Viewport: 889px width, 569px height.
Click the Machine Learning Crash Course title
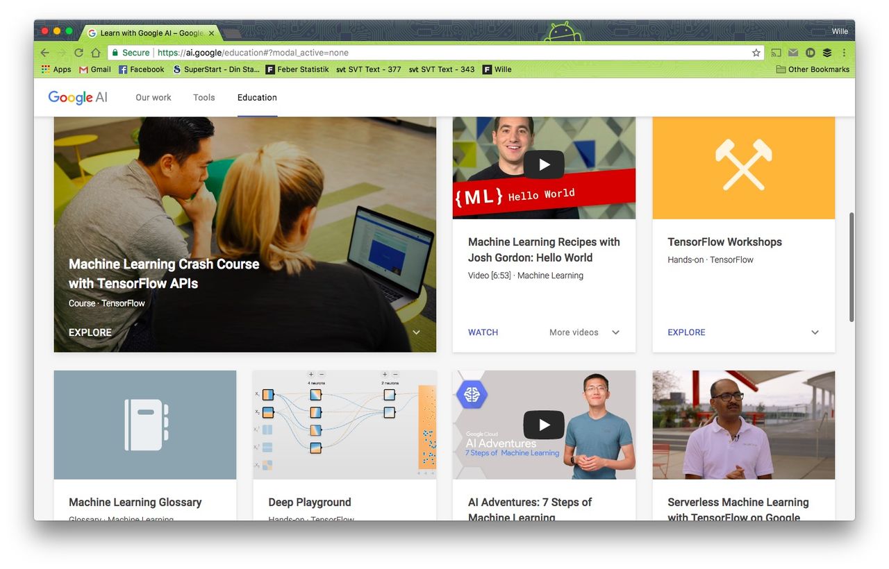(x=164, y=273)
